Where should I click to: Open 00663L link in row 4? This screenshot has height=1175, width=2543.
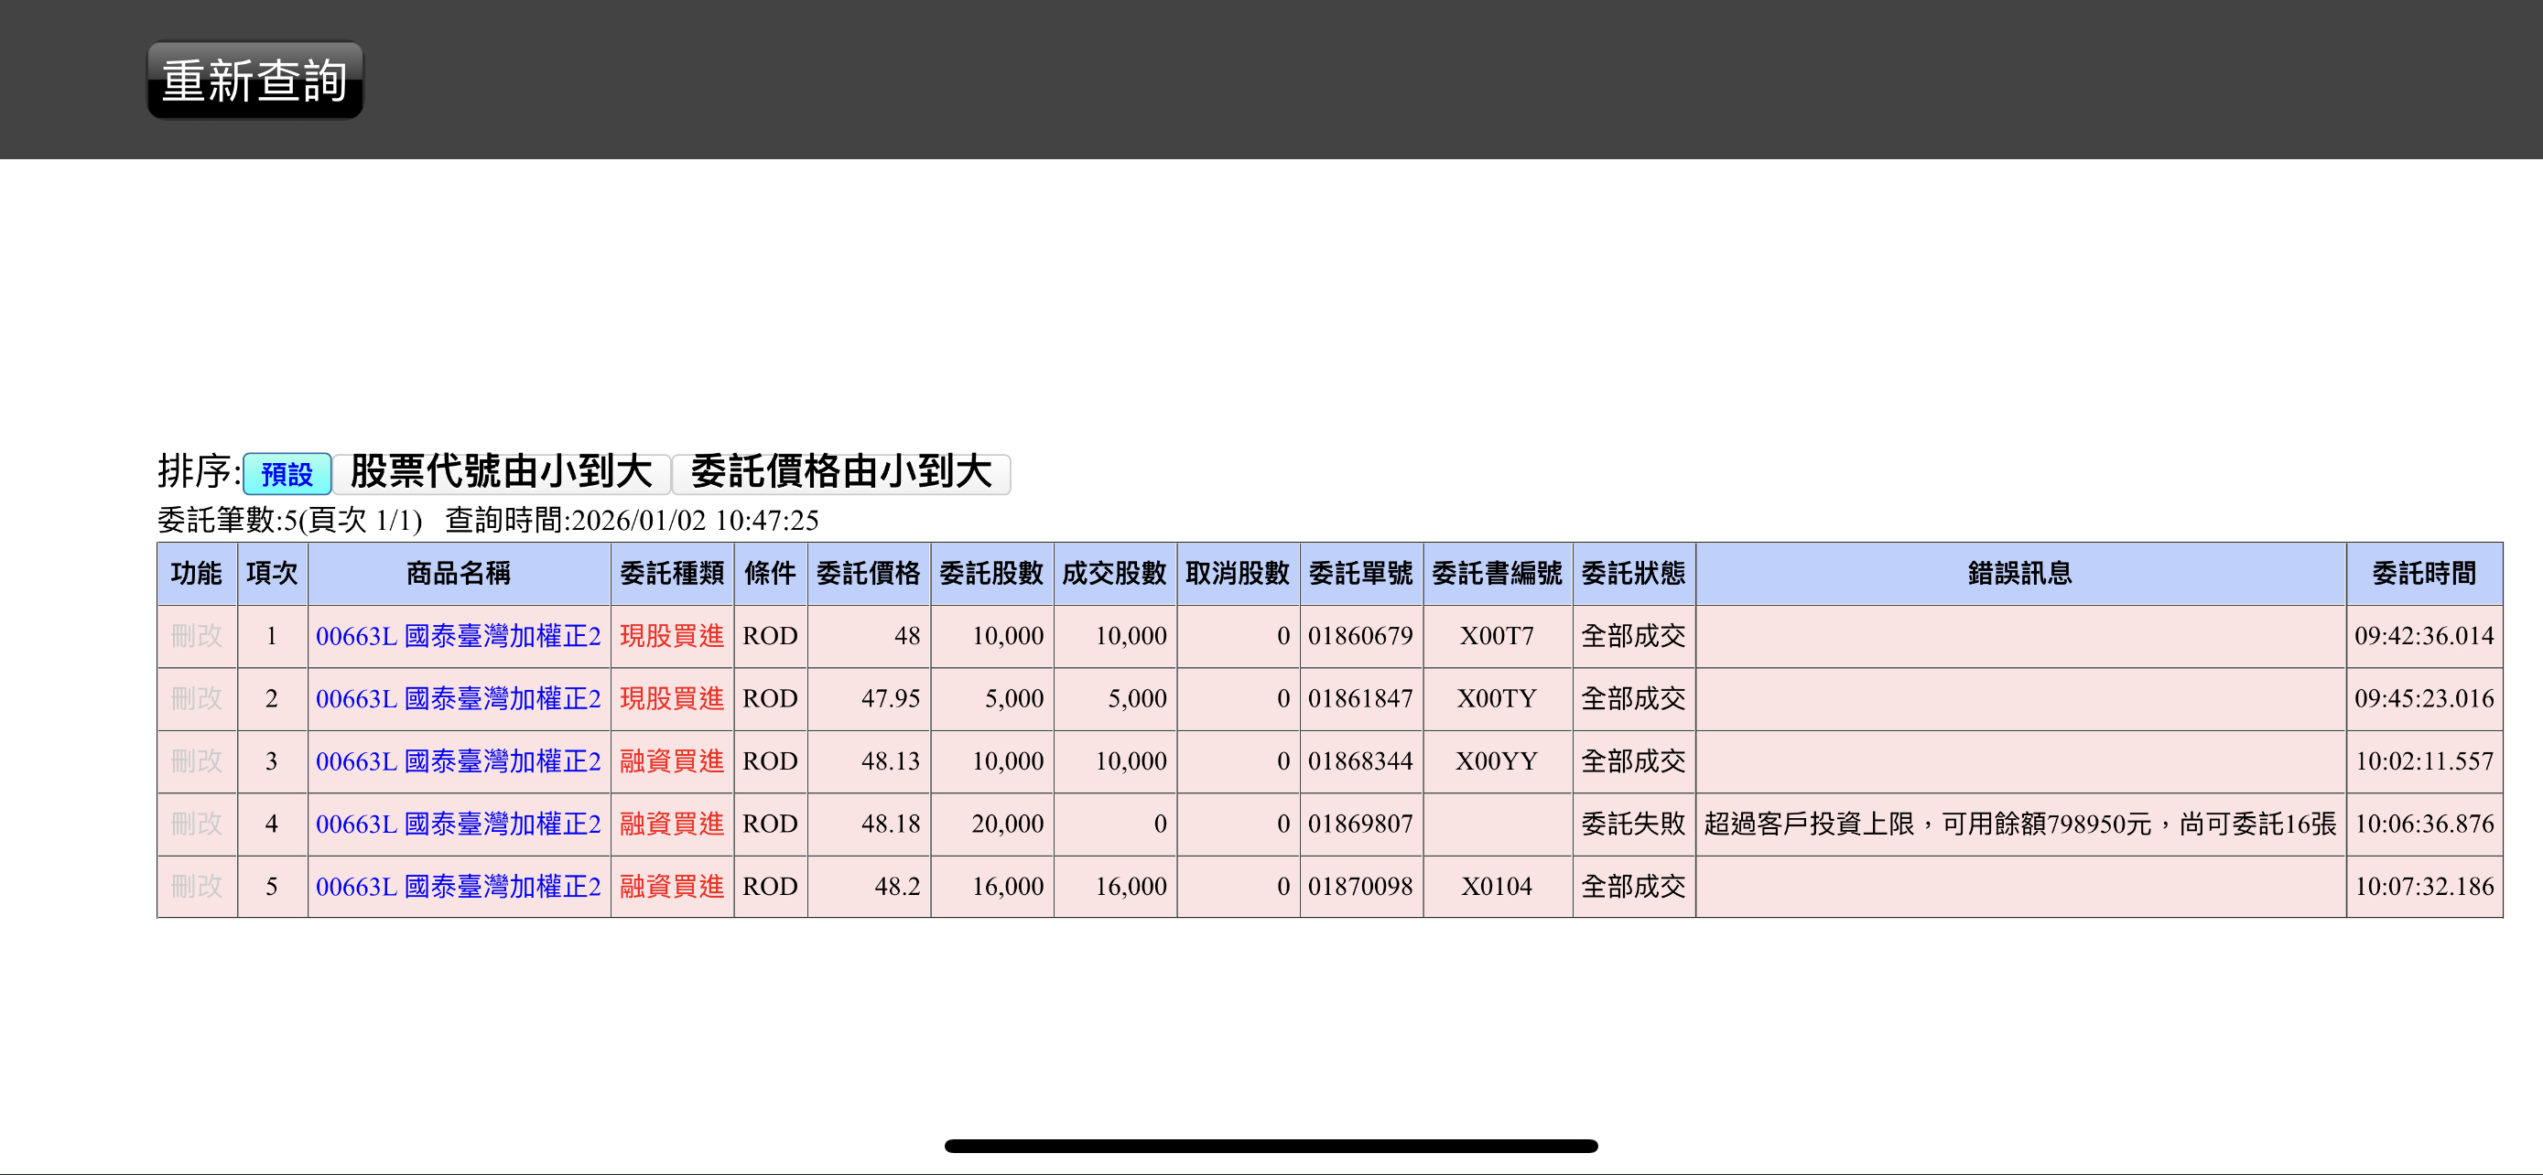458,824
